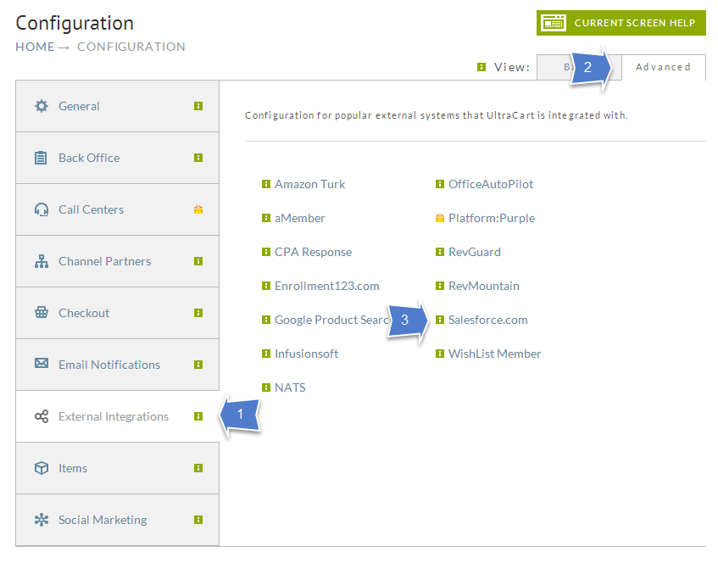Open Current Screen Help
This screenshot has height=563, width=718.
pos(621,22)
